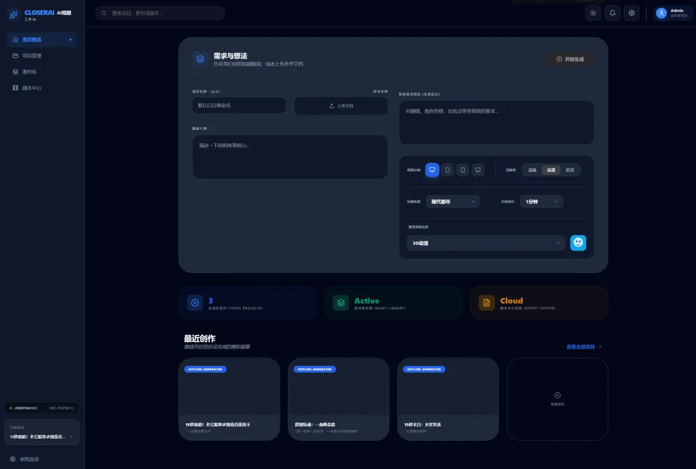This screenshot has height=469, width=696.
Task: Select the gray unselected monitor aspect ratio
Action: coord(478,170)
